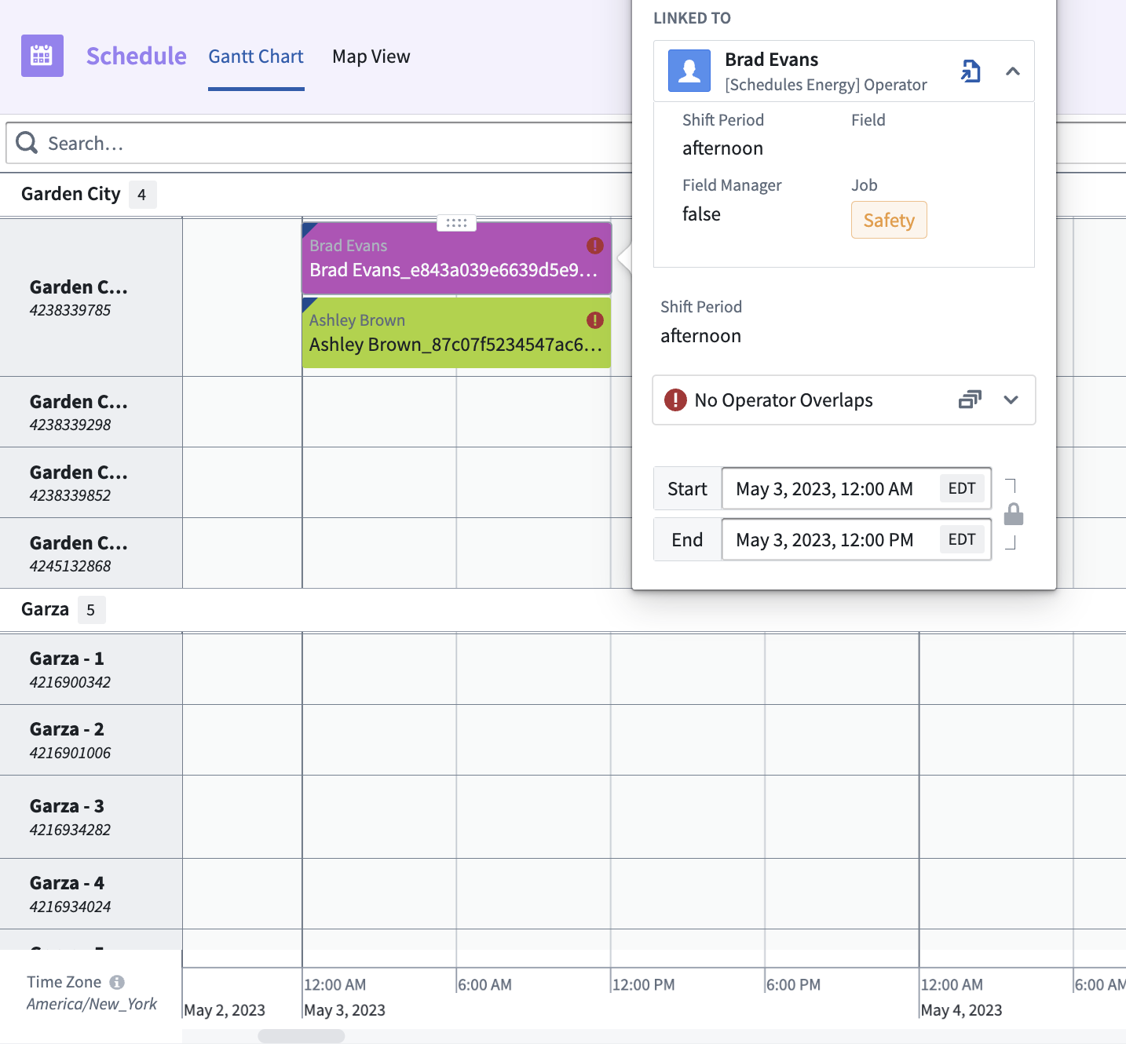Image resolution: width=1126 pixels, height=1044 pixels.
Task: Switch to the Map View tab
Action: point(371,57)
